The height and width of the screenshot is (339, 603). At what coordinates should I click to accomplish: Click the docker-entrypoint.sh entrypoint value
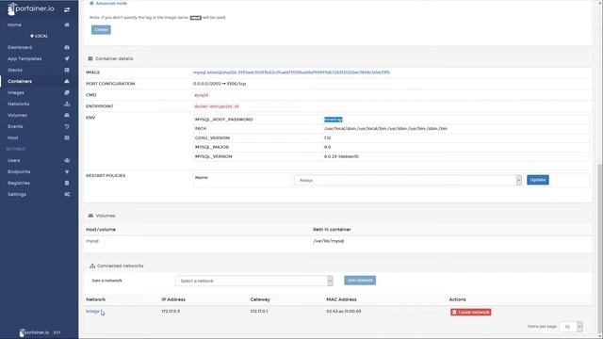[217, 106]
